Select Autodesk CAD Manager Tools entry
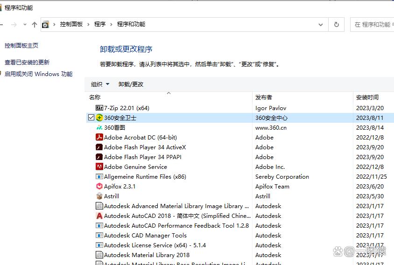 [145, 235]
